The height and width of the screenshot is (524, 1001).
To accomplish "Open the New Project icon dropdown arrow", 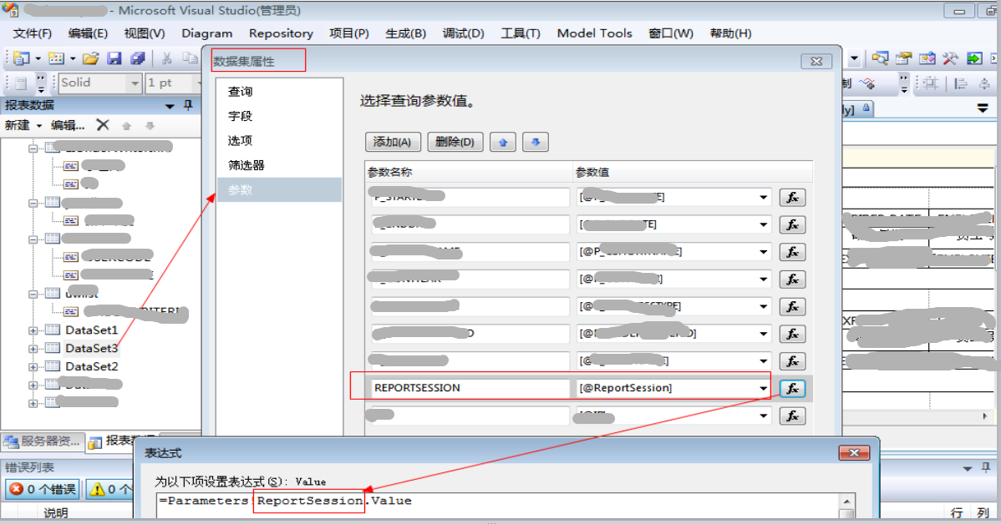I will coord(38,58).
